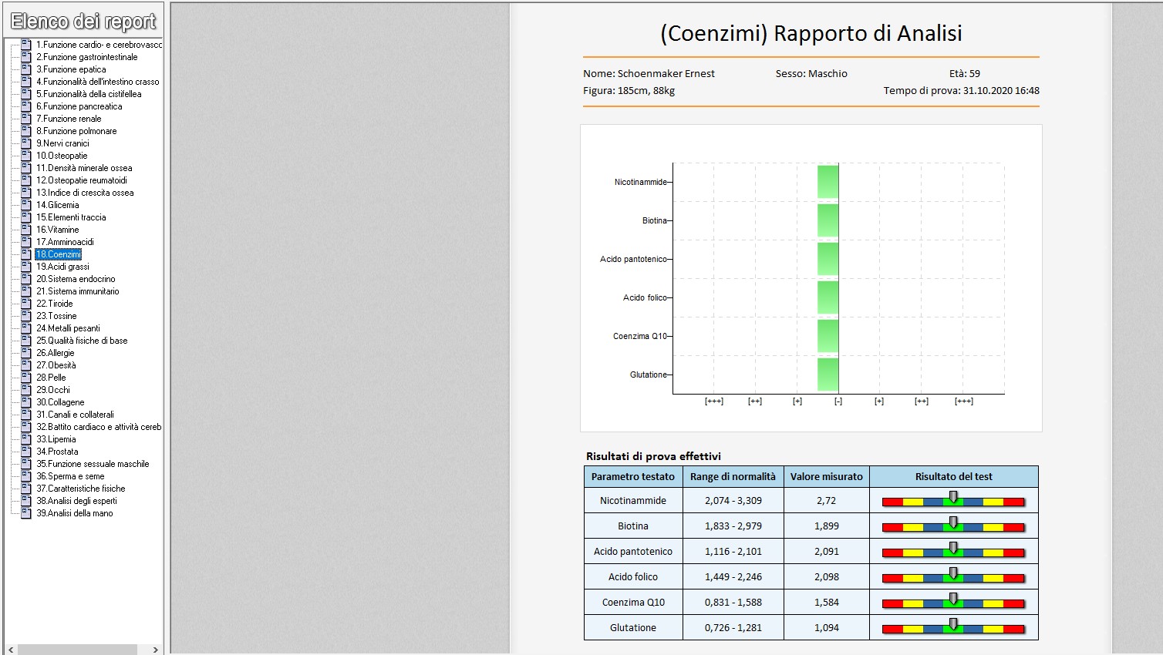
Task: Select 21.Sistema immunitario report
Action: click(78, 291)
